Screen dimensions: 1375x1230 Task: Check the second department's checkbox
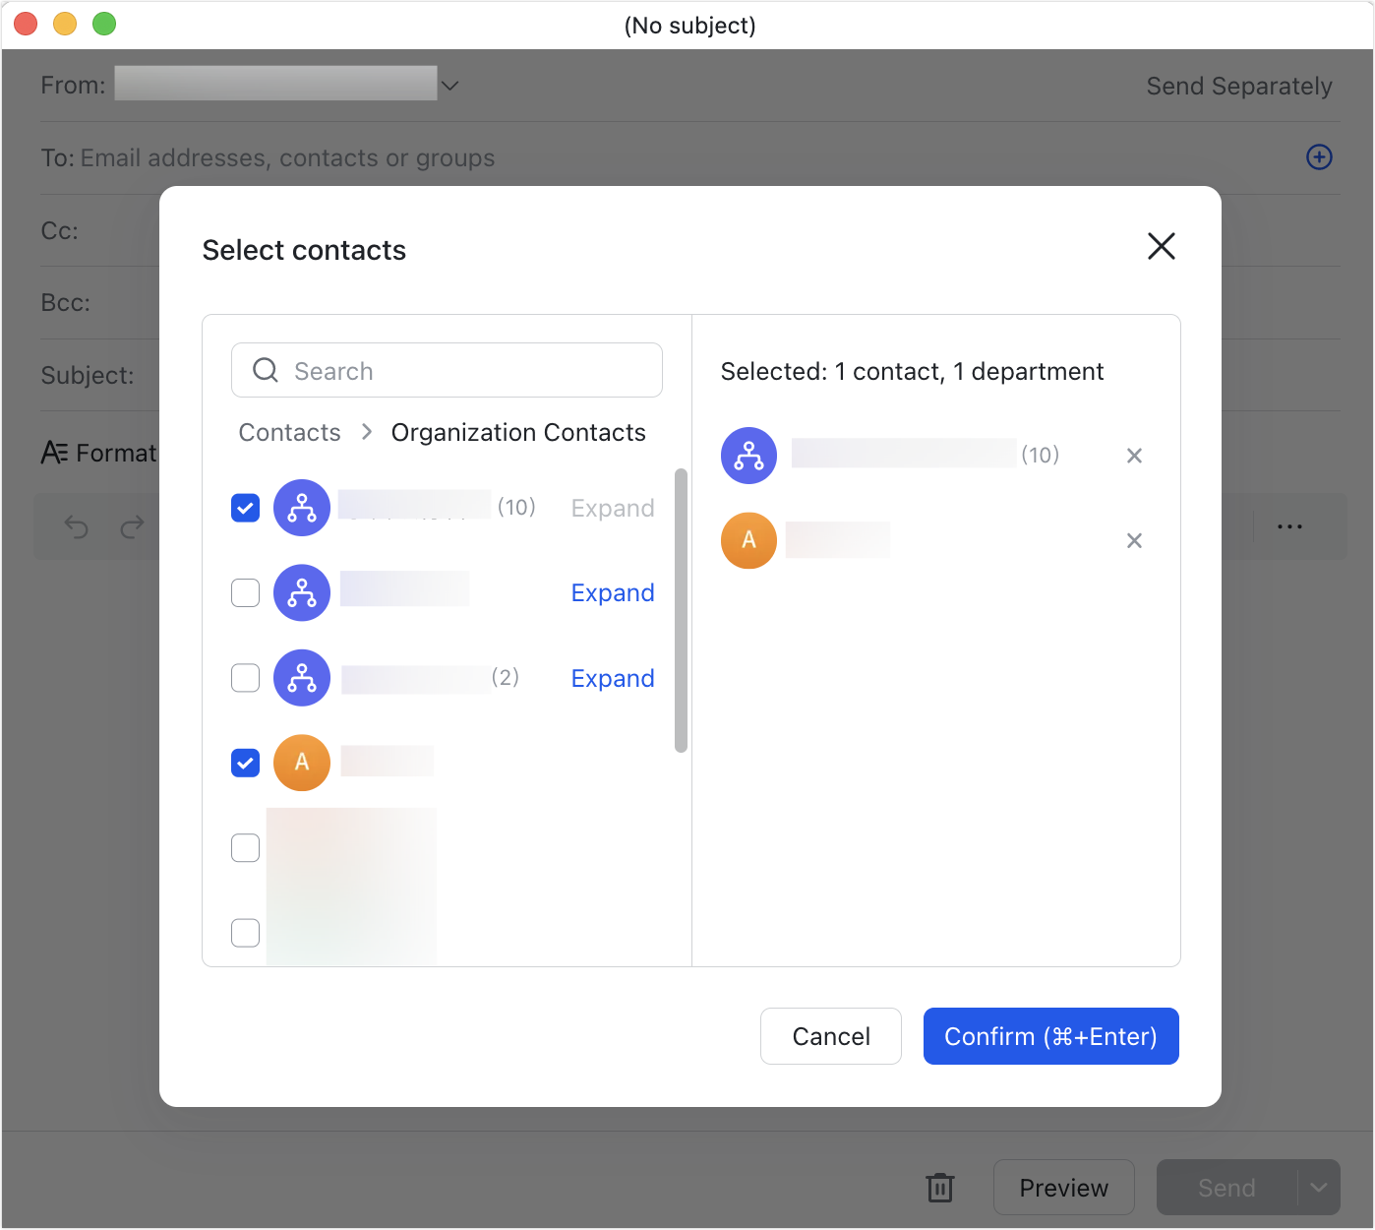click(x=245, y=592)
